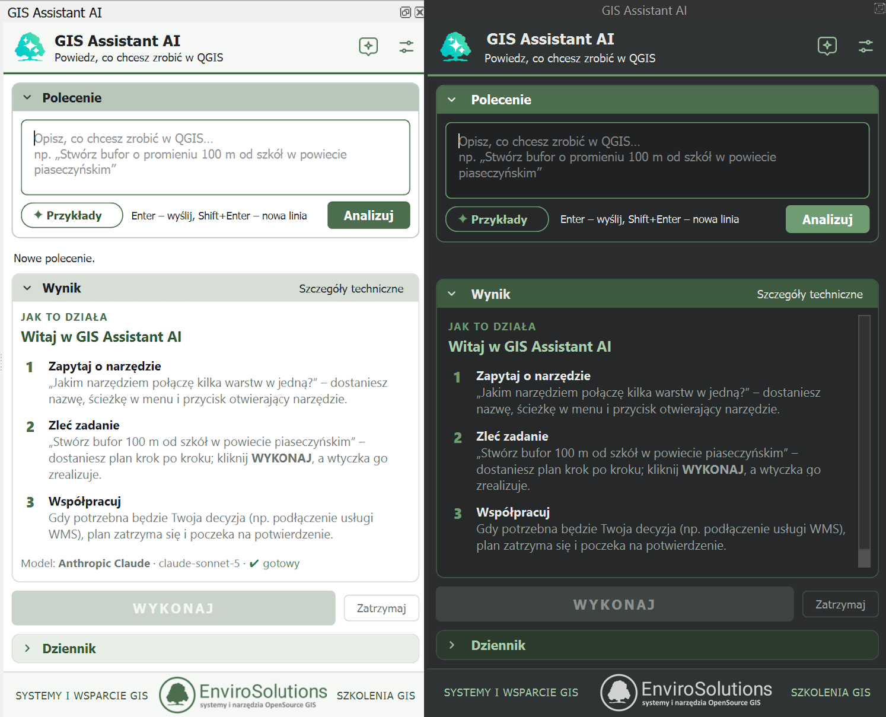Click the new chat icon in dark panel
The image size is (886, 717).
(827, 46)
